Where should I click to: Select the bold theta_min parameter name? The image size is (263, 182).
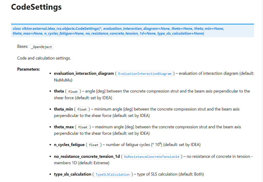point(63,109)
